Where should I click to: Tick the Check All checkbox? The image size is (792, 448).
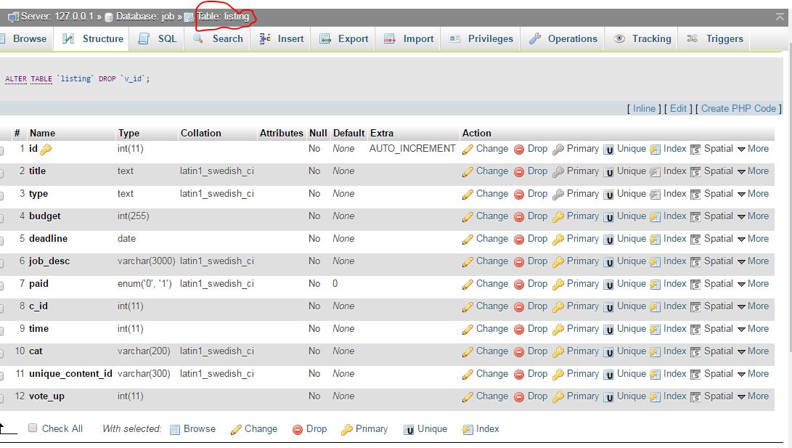(33, 428)
